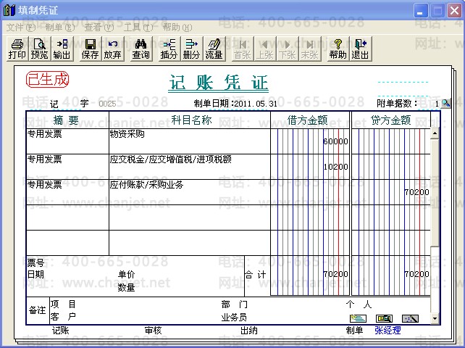
Task: Open the 查看 (View) menu
Action: coord(99,27)
